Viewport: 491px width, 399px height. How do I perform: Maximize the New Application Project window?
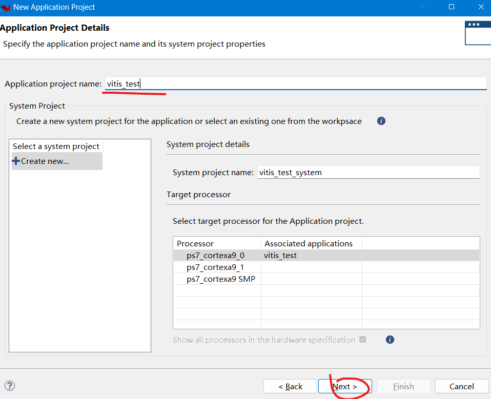coord(452,7)
